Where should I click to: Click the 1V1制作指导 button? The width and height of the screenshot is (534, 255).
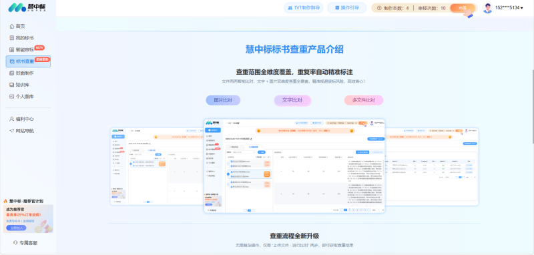point(304,7)
